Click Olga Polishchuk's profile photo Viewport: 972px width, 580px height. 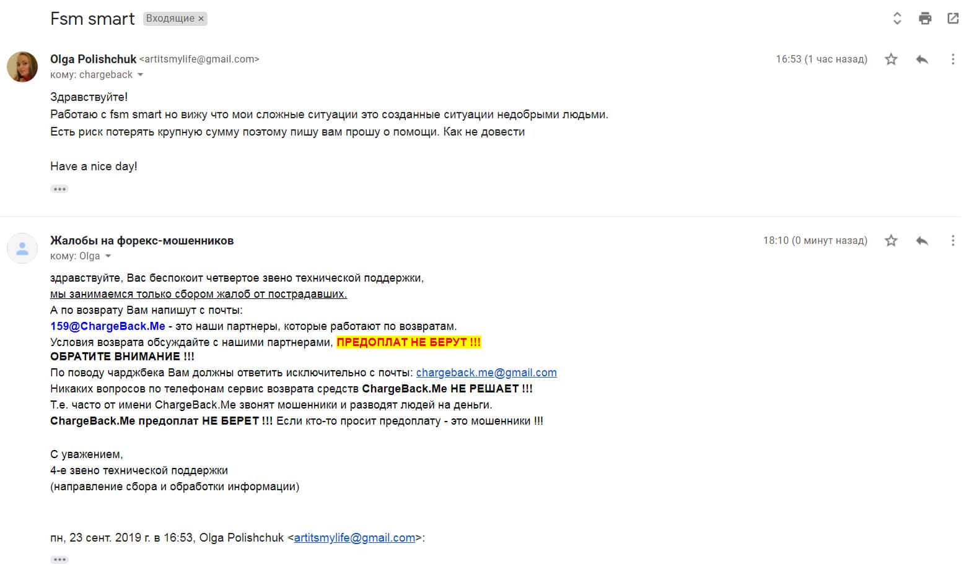point(22,67)
